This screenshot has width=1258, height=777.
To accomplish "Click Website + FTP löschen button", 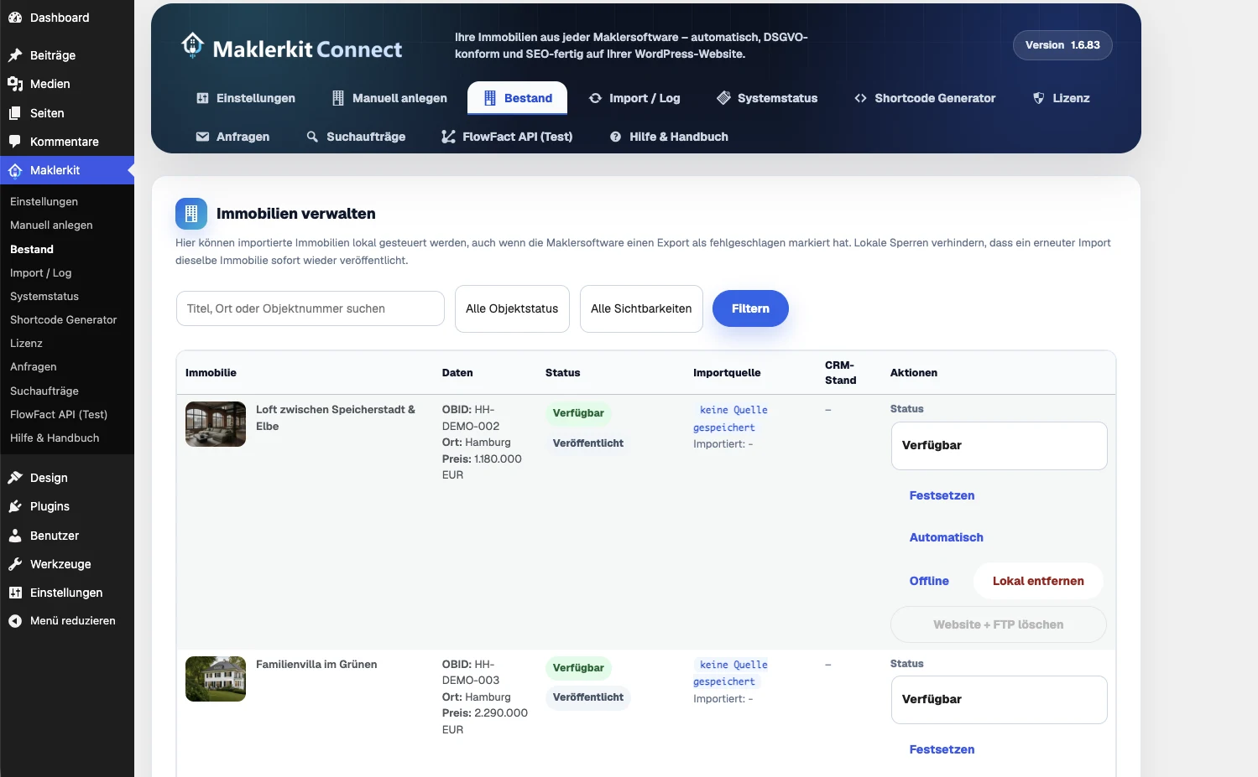I will [999, 624].
